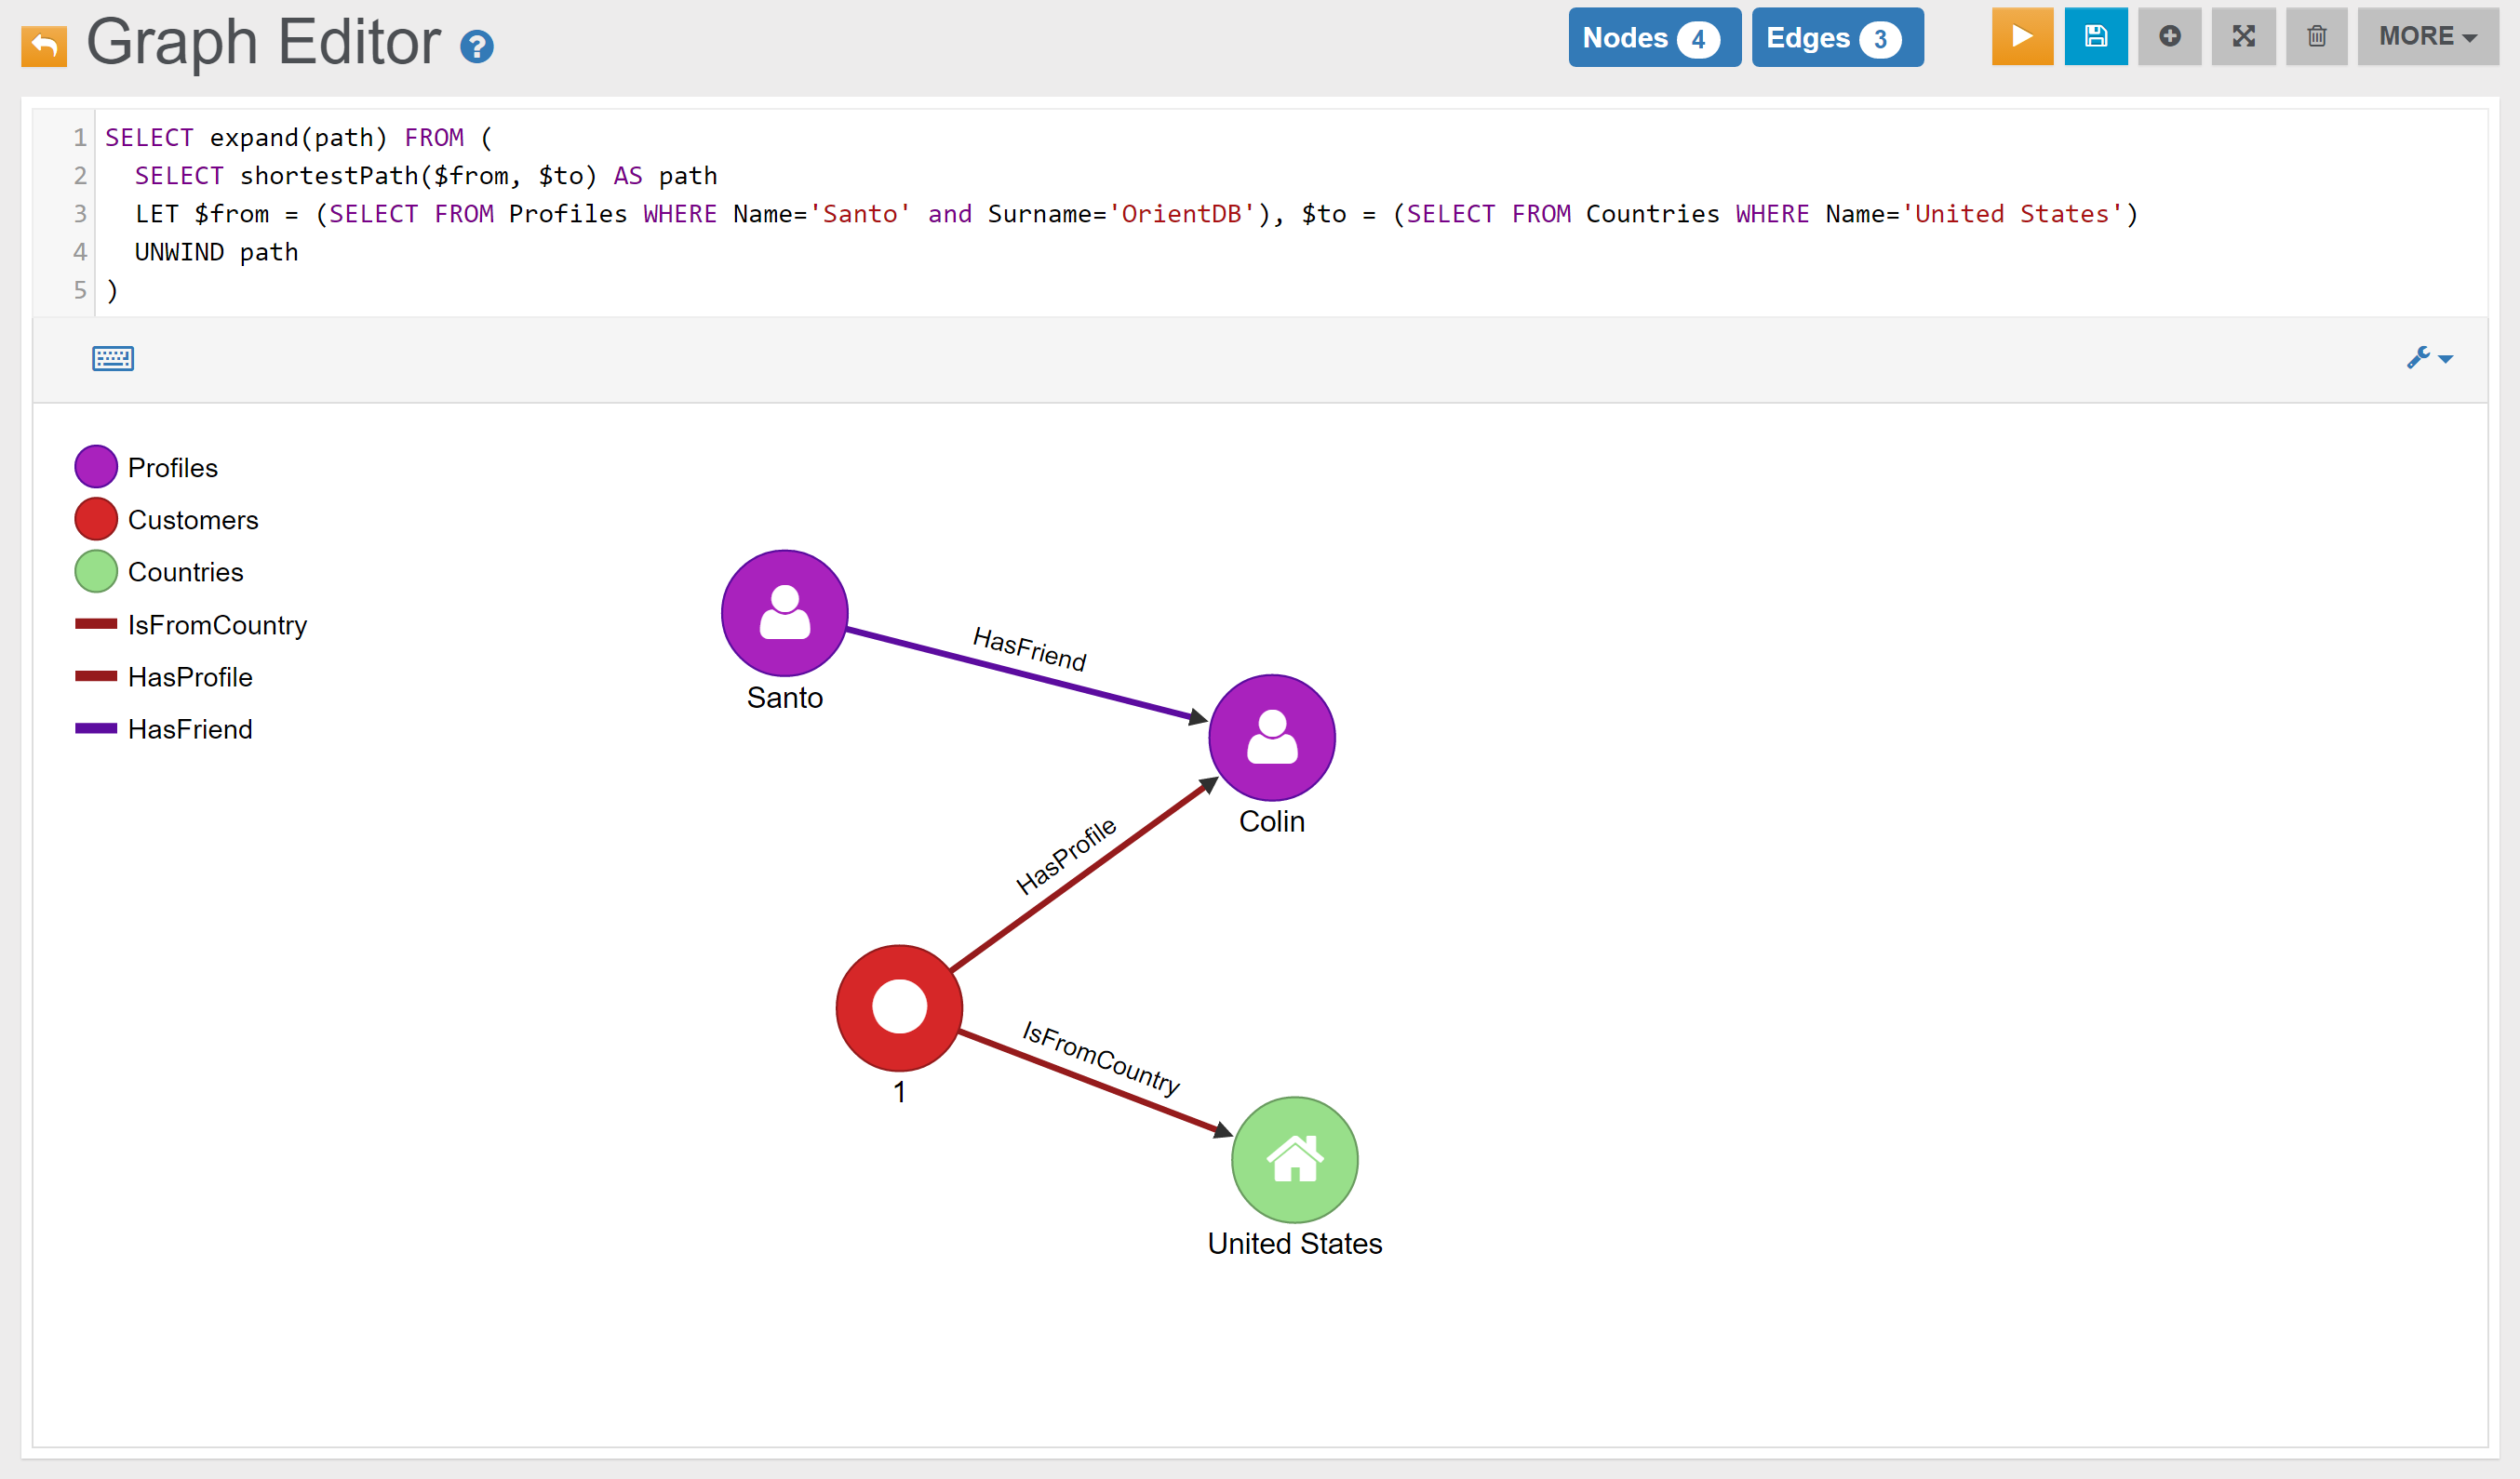Open the wrench settings dropdown
Screen dimensions: 2520x1479
click(x=2429, y=358)
